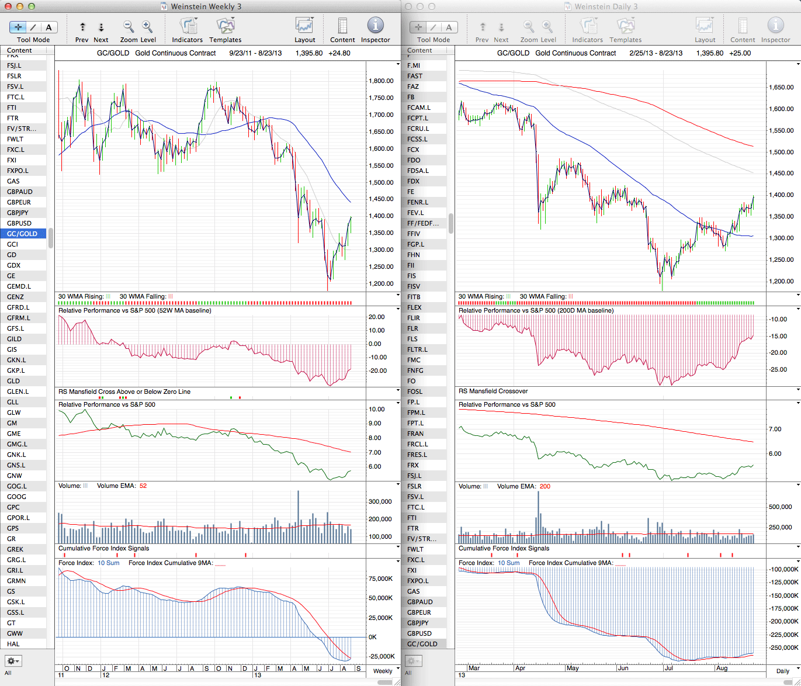
Task: Open the gear action menu below the symbol list
Action: tap(13, 661)
